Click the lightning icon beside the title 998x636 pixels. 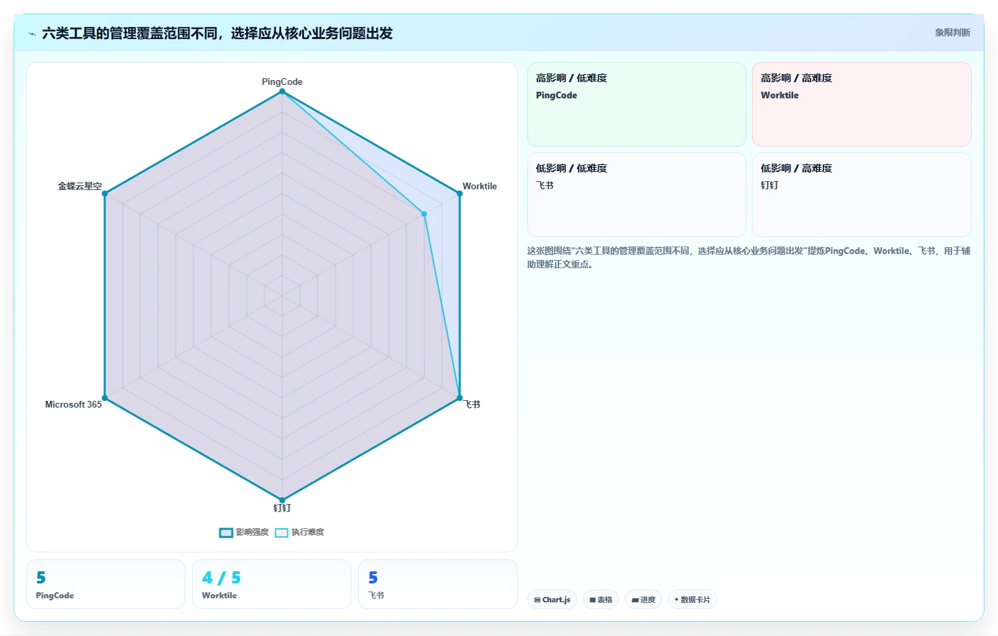pyautogui.click(x=32, y=34)
